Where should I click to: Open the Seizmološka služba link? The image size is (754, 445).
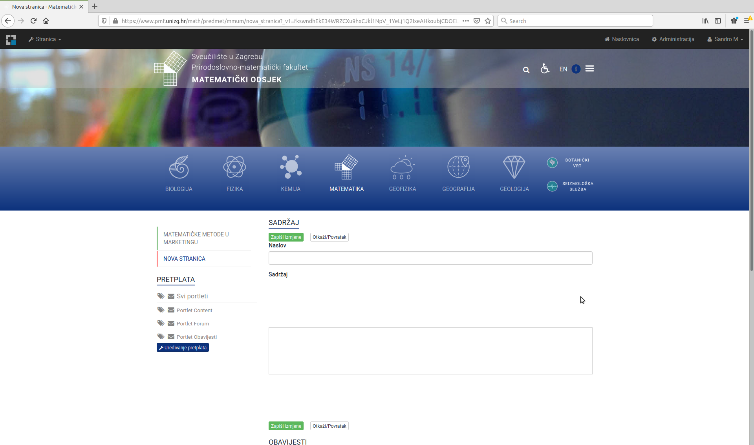point(570,186)
